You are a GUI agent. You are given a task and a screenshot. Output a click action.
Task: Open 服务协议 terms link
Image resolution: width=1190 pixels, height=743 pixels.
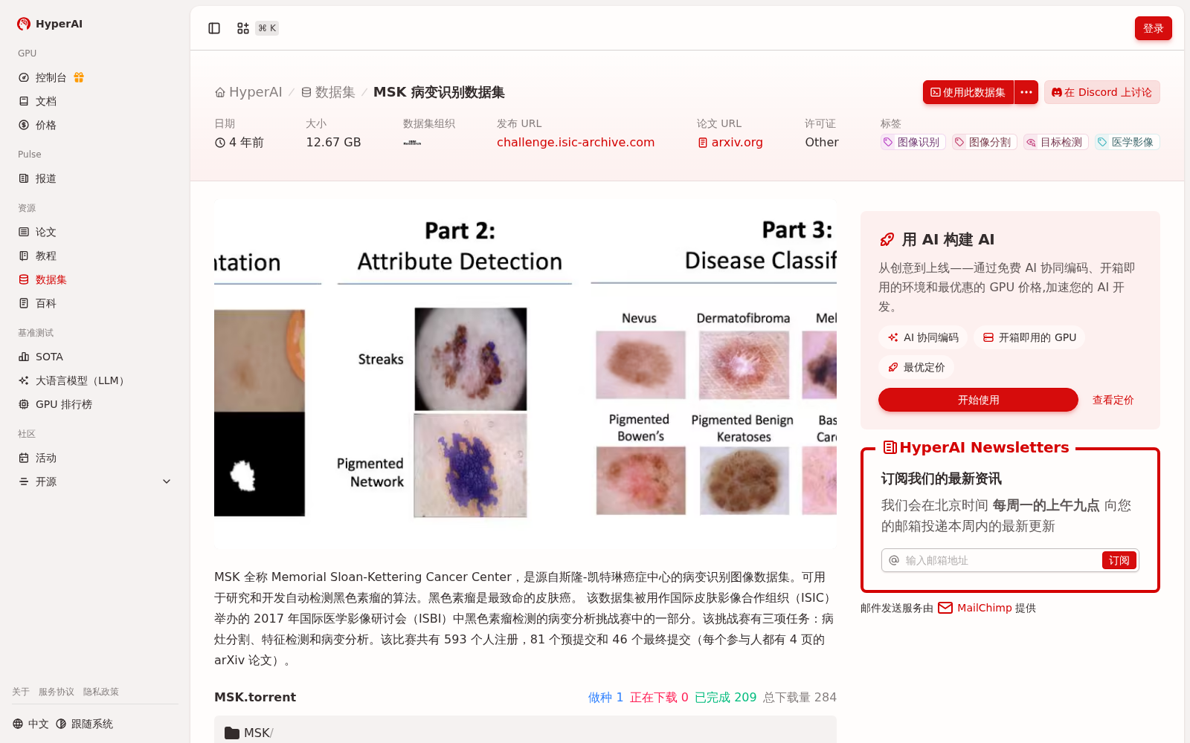[57, 692]
